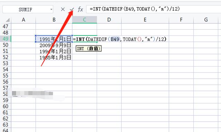Viewport: 221px width, 132px height.
Task: Open the insert function fx dialog
Action: (80, 9)
